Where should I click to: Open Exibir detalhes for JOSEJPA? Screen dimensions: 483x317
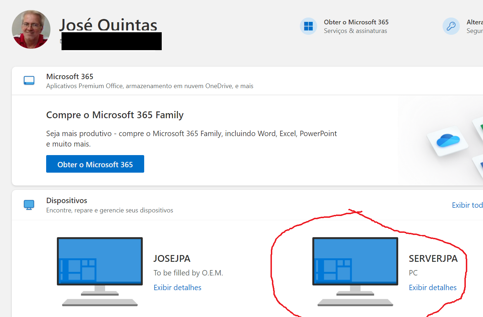(x=177, y=287)
